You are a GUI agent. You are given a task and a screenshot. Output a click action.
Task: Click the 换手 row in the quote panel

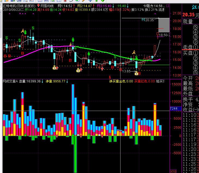[x=191, y=99]
